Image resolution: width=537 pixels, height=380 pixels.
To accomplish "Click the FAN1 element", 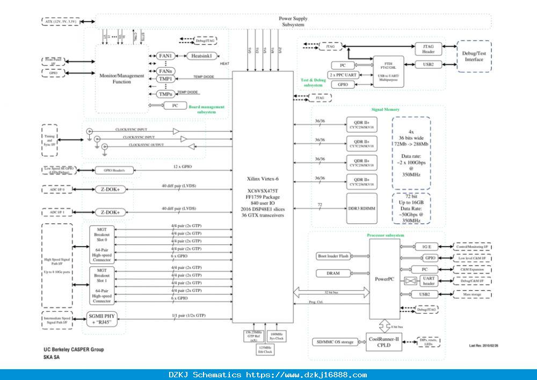I will pos(166,56).
